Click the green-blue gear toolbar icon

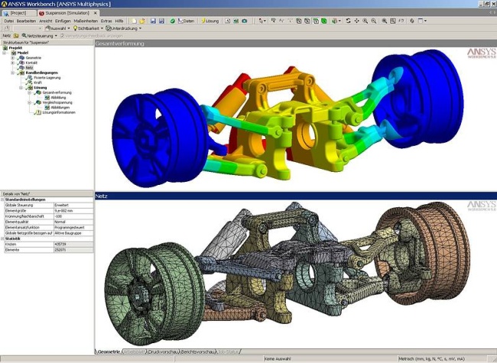coord(245,21)
